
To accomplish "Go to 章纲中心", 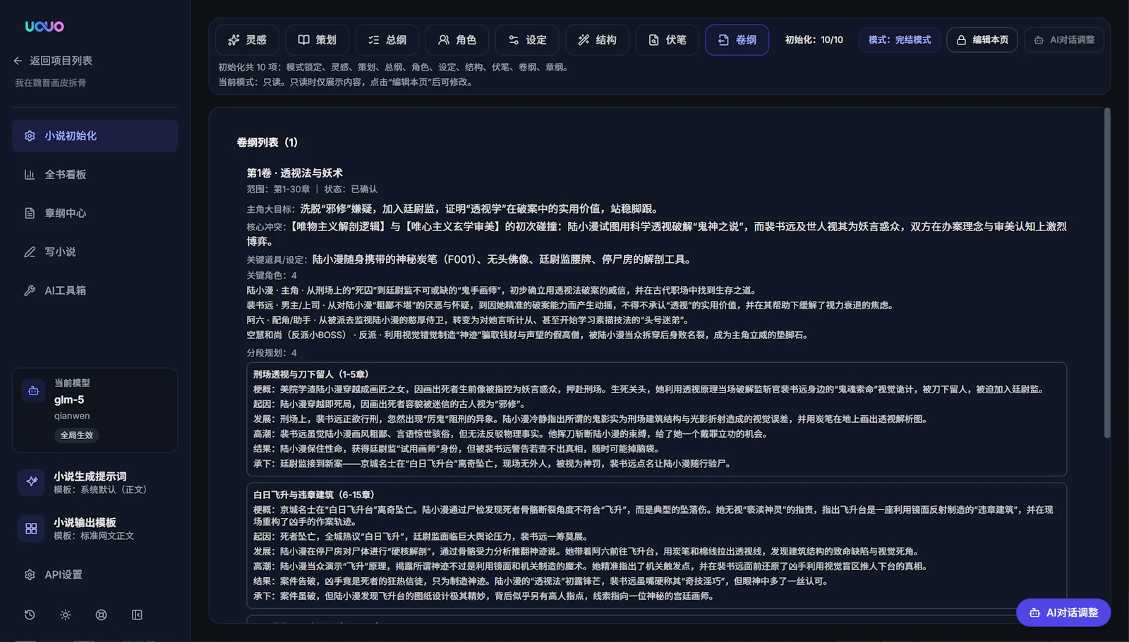I will 95,214.
